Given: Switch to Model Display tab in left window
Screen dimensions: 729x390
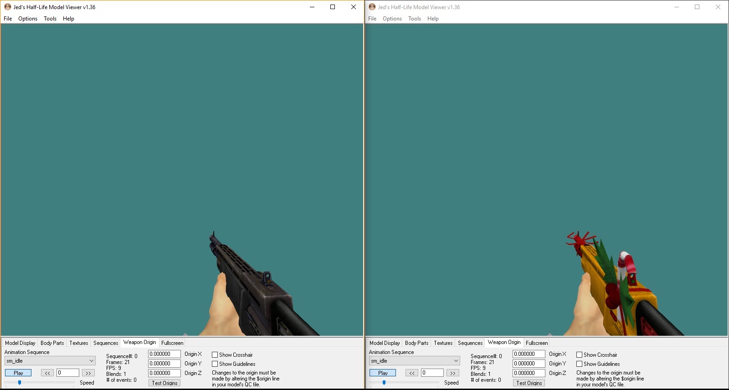Looking at the screenshot, I should point(20,343).
